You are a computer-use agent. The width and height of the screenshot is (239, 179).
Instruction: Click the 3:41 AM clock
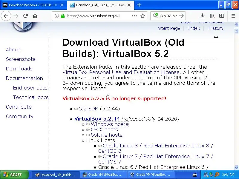click(x=228, y=175)
